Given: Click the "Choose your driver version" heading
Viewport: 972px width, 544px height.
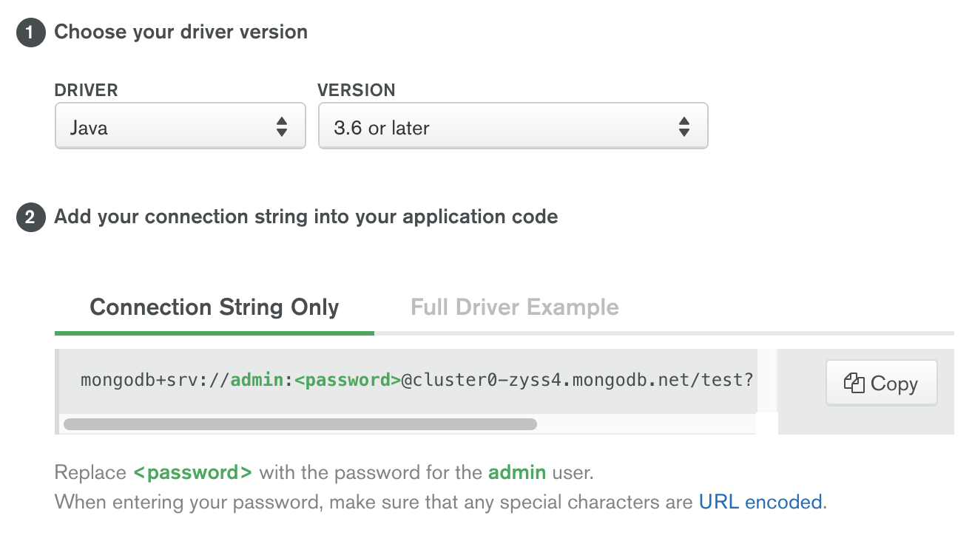Looking at the screenshot, I should pyautogui.click(x=181, y=33).
